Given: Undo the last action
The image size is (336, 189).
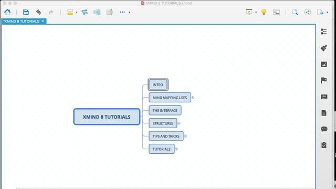Looking at the screenshot, I should pyautogui.click(x=38, y=12).
